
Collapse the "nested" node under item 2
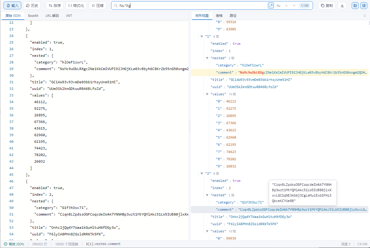[x=207, y=195]
